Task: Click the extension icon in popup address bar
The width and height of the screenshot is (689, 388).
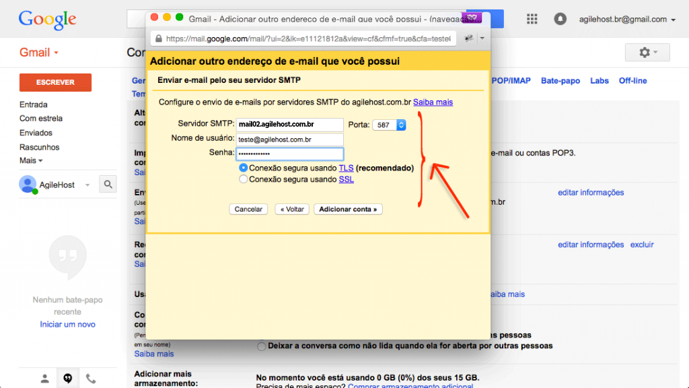Action: [x=469, y=38]
